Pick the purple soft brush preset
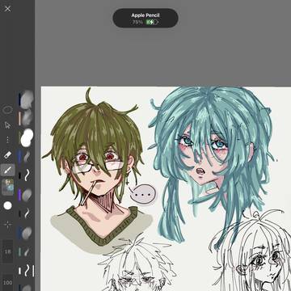 tap(25, 195)
